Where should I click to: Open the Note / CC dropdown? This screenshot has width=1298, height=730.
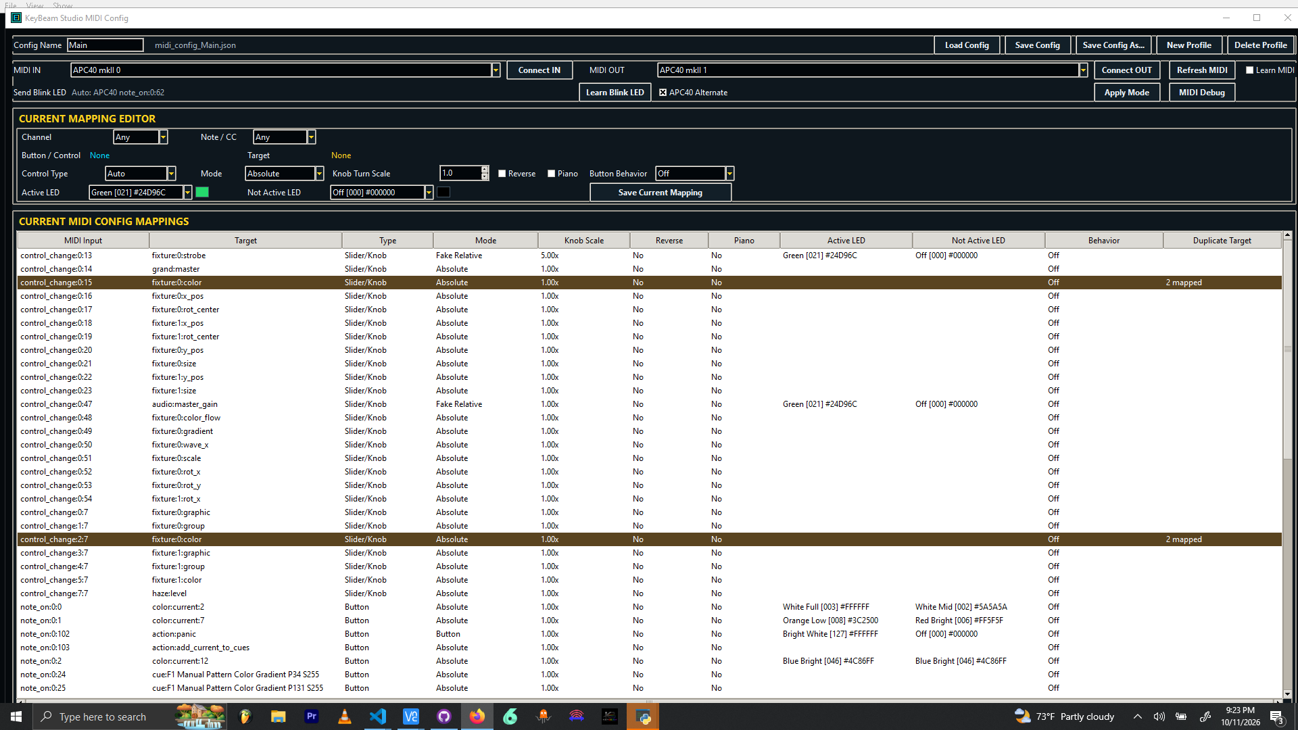pos(311,137)
